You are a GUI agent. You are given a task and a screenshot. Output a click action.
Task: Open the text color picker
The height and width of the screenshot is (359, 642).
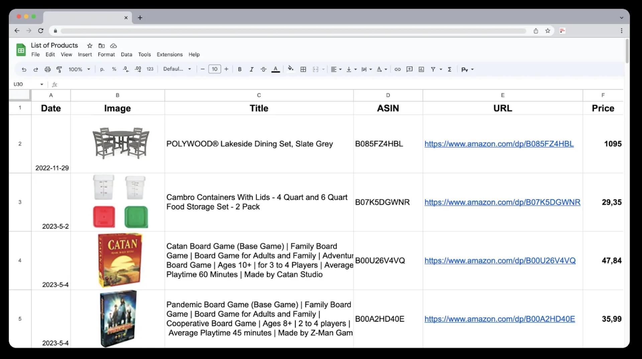click(x=276, y=69)
